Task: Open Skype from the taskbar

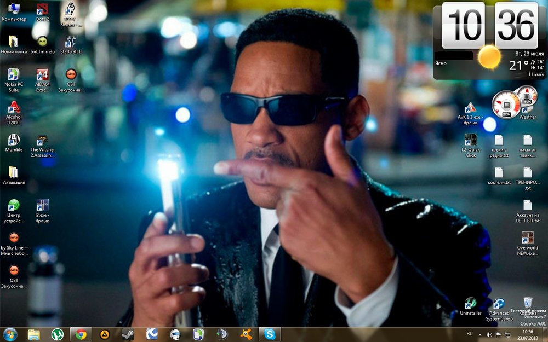Action: pyautogui.click(x=270, y=334)
